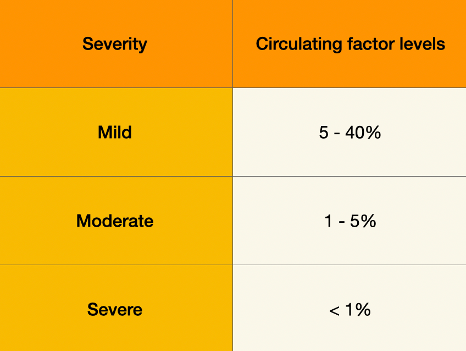Click the < 1% value cell

tap(349, 309)
